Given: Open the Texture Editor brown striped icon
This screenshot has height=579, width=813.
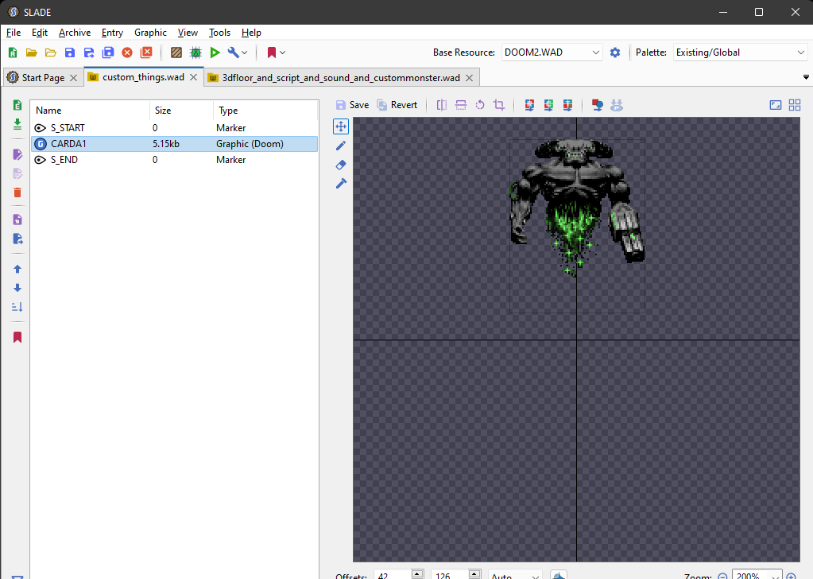Looking at the screenshot, I should tap(176, 52).
